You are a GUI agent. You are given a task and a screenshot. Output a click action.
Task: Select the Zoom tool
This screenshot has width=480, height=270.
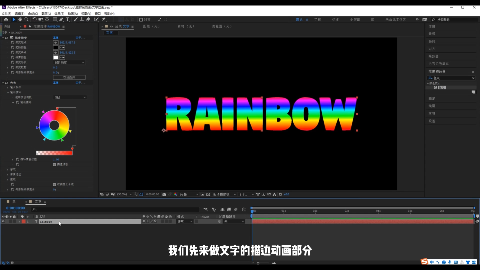pos(26,19)
